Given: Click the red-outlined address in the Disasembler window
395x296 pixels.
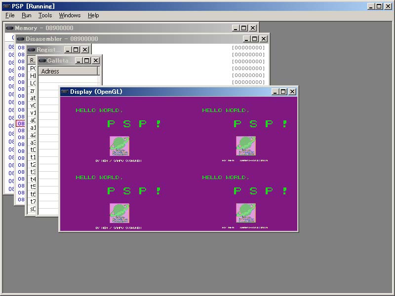Looking at the screenshot, I should 21,124.
